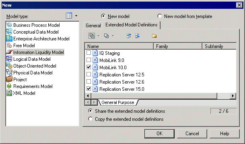245x144 pixels.
Task: Click the Requirements Model icon
Action: pyautogui.click(x=9, y=86)
